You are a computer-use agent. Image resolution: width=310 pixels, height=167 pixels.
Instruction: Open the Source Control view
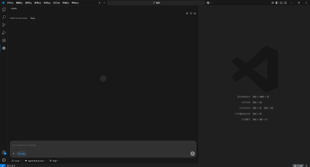click(4, 25)
